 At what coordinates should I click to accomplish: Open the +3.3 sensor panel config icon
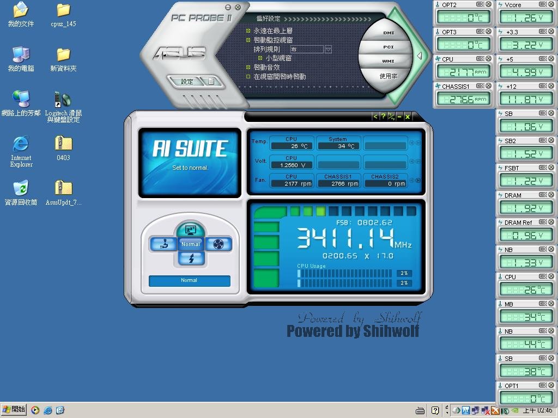543,31
